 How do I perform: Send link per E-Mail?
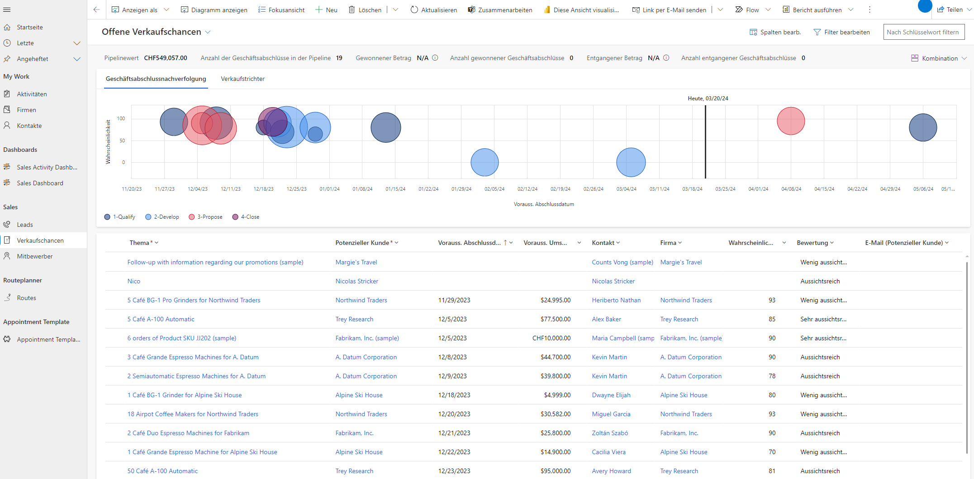click(669, 9)
